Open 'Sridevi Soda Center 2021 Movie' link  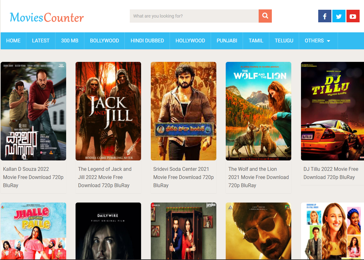(x=183, y=177)
